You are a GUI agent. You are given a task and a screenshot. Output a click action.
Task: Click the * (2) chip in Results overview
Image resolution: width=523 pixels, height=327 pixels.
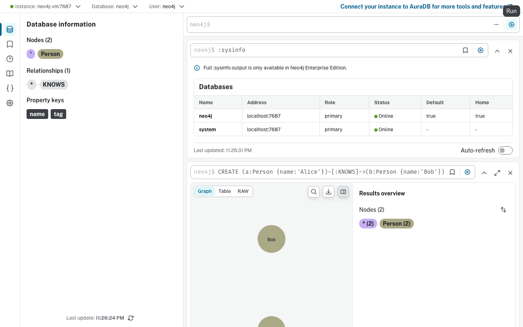[368, 224]
